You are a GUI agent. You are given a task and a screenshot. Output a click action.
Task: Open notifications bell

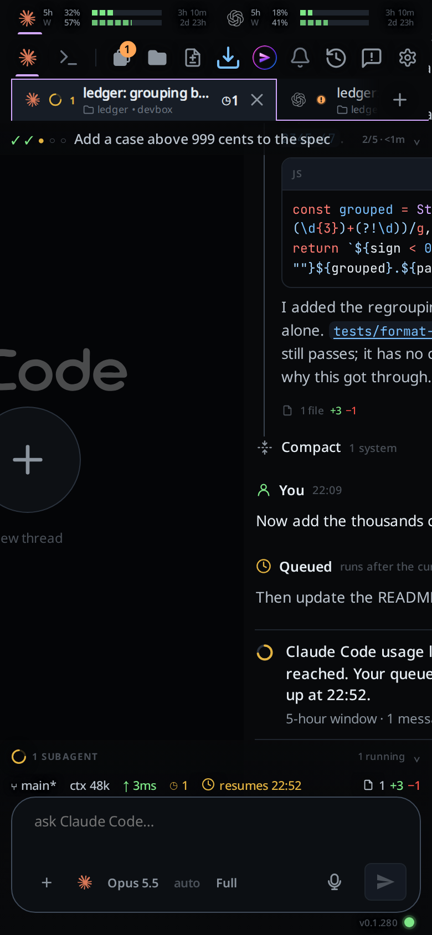tap(300, 58)
